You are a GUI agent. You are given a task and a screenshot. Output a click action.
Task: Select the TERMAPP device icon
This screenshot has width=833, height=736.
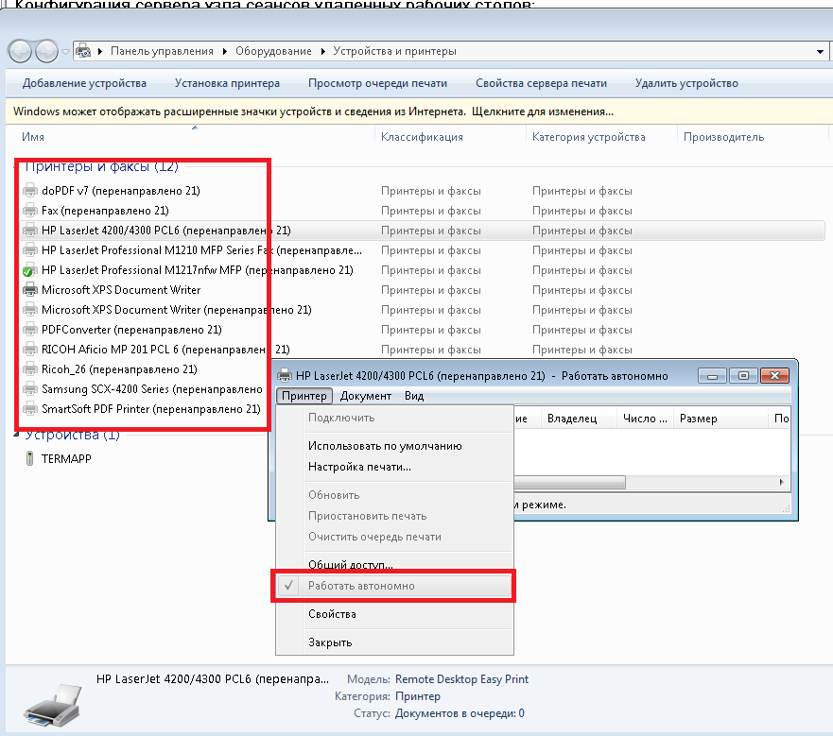click(x=29, y=458)
